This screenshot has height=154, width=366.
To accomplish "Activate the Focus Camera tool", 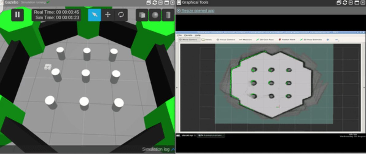I will (x=225, y=40).
